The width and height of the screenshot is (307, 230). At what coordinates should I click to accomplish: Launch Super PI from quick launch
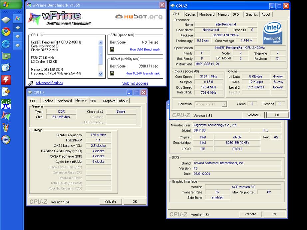click(6, 104)
